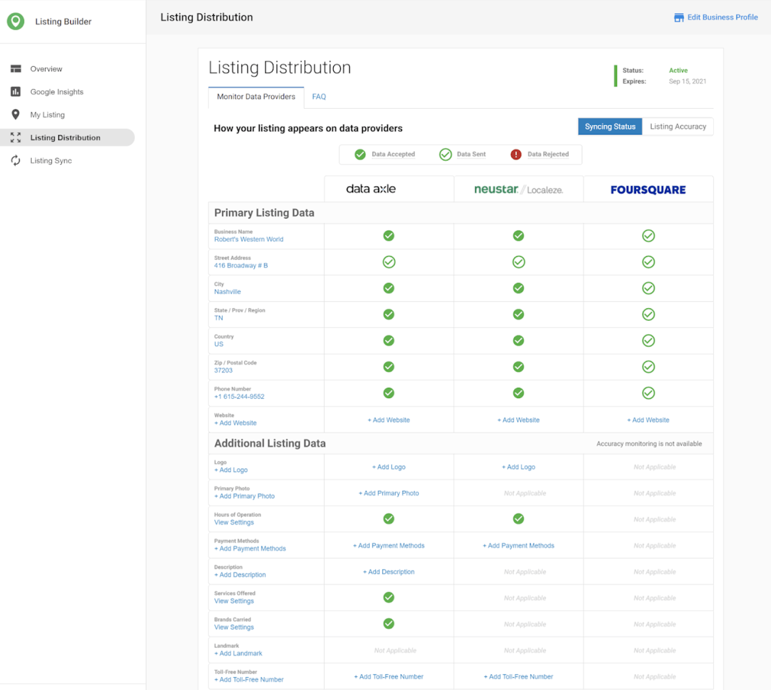The image size is (771, 690).
Task: Open Google Insights from the sidebar
Action: point(57,92)
